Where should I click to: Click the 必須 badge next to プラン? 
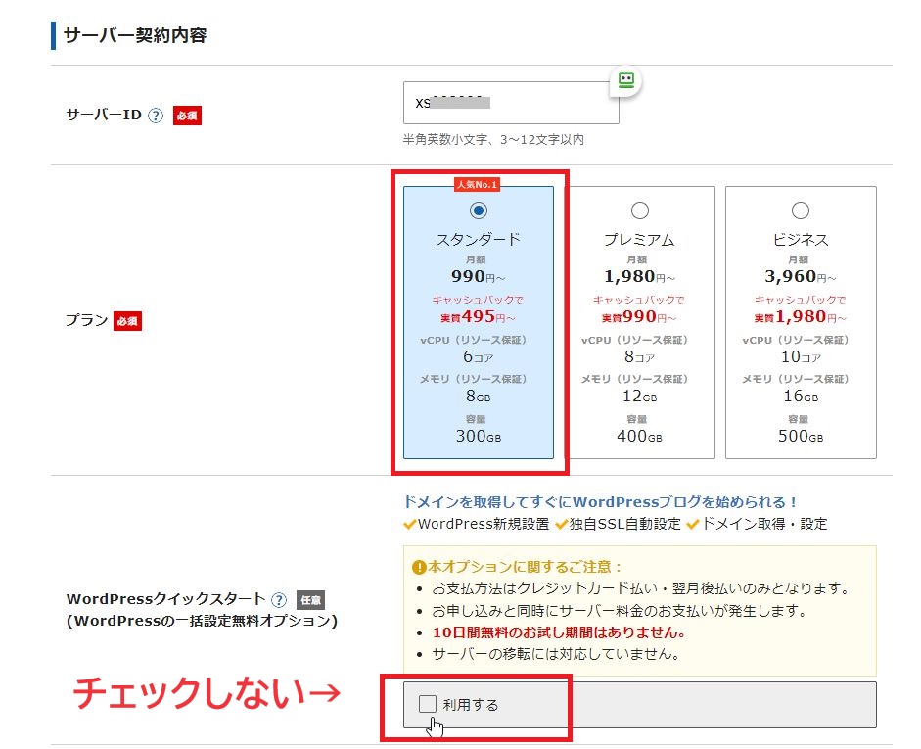[128, 321]
